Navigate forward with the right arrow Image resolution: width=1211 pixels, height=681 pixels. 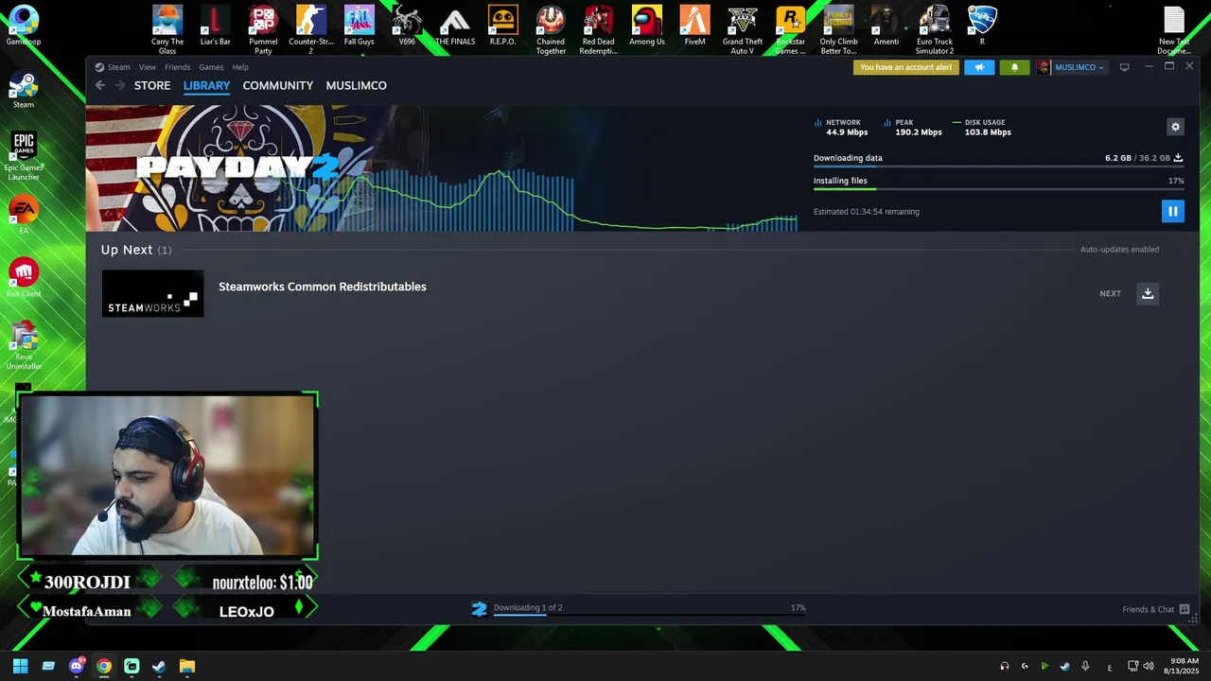tap(119, 85)
